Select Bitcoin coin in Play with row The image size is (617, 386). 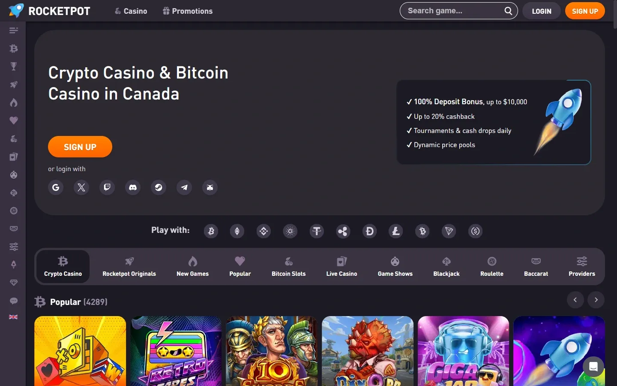click(x=211, y=232)
